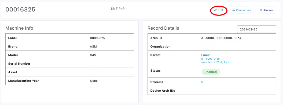The width and height of the screenshot is (283, 105).
Task: Click the Brand row label
Action: point(13,46)
